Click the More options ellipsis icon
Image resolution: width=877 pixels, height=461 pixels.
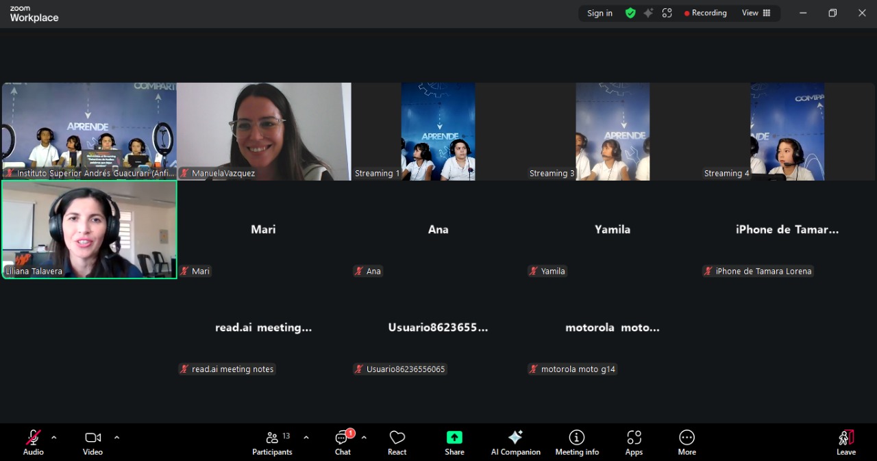(687, 442)
